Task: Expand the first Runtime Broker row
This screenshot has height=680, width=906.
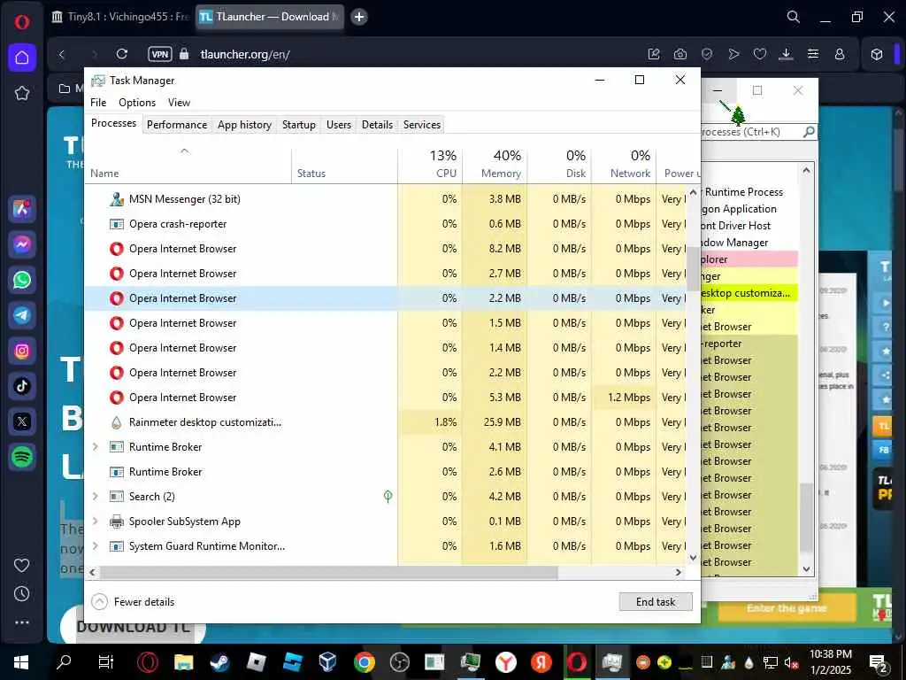Action: [x=96, y=447]
